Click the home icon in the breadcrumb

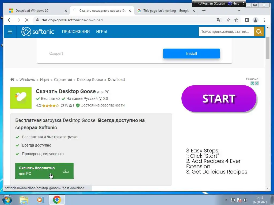pos(12,80)
